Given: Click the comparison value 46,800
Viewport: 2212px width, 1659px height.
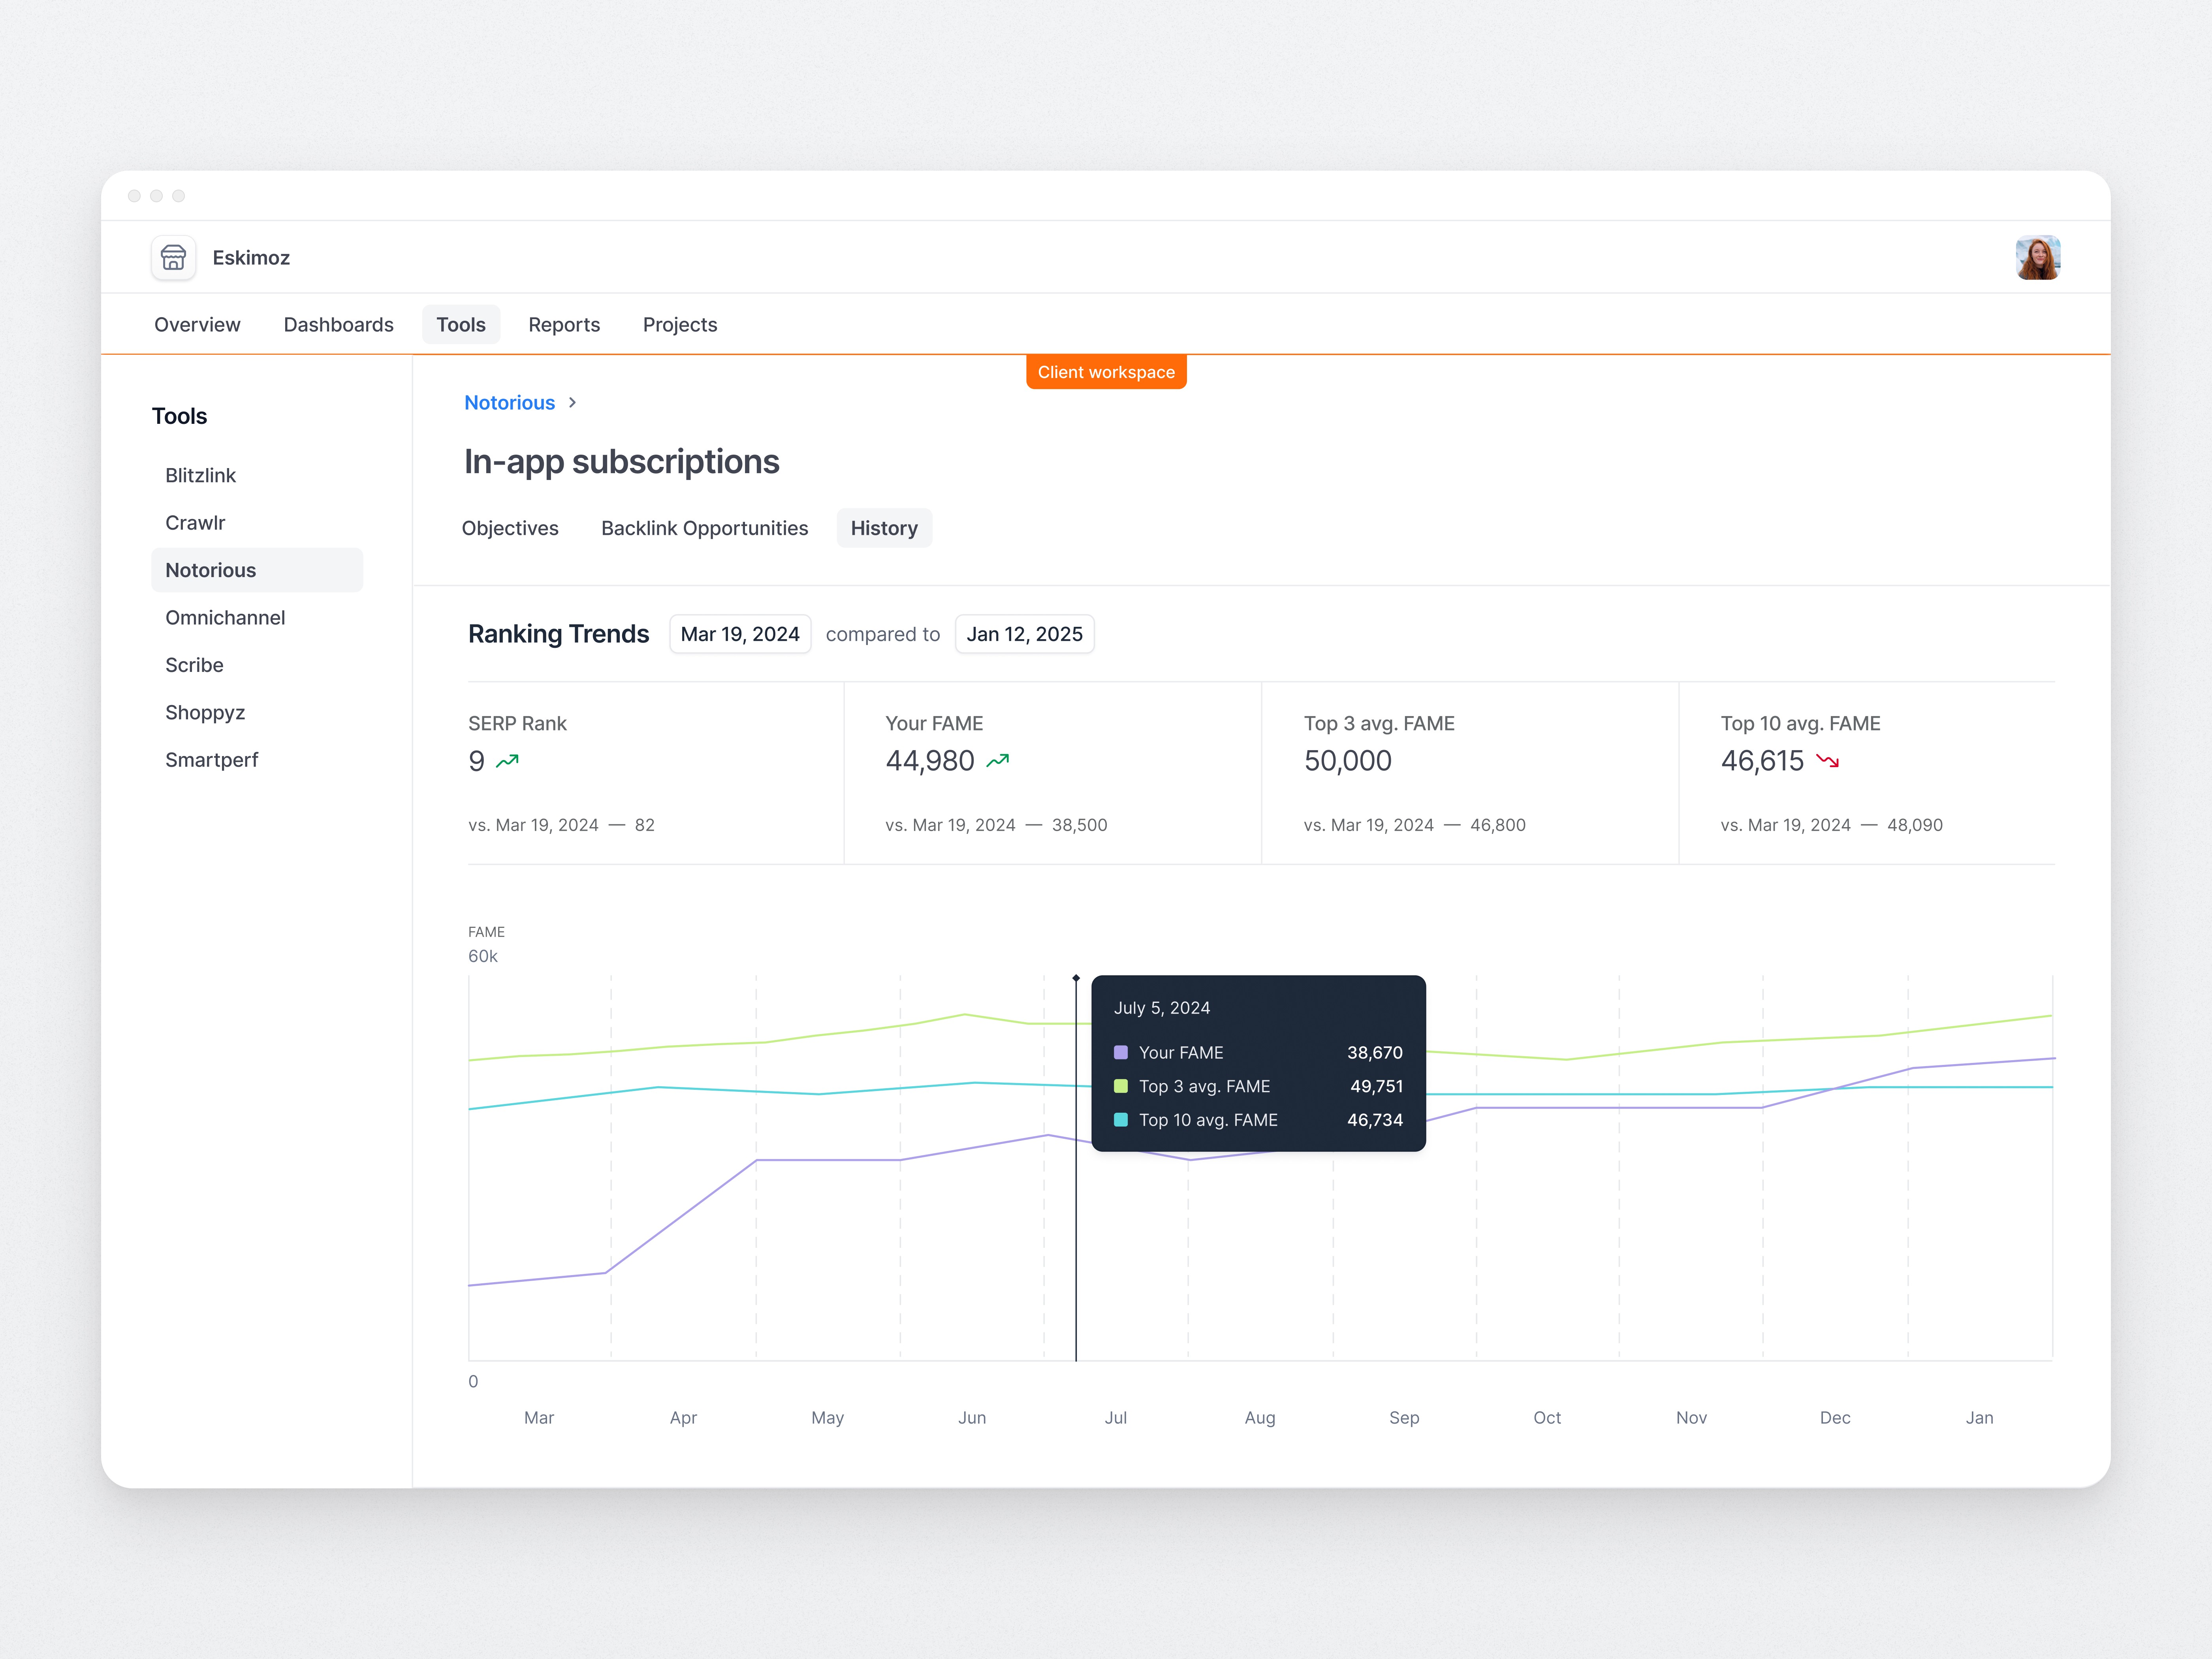Looking at the screenshot, I should (x=1498, y=825).
